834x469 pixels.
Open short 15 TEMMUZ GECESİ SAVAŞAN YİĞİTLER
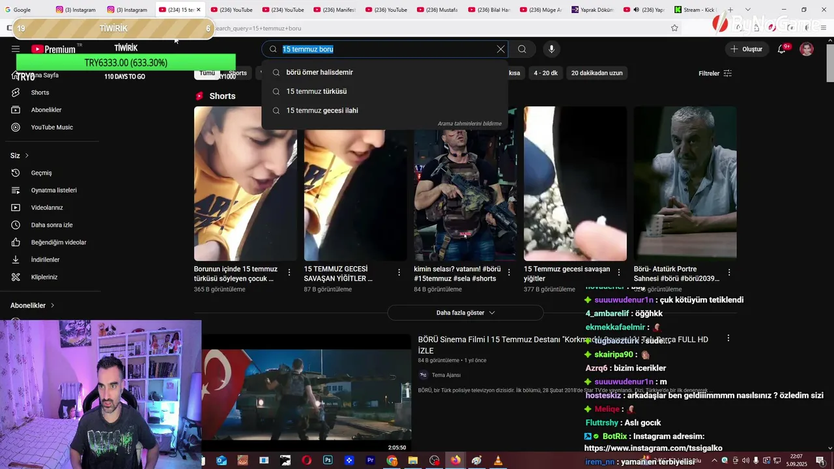click(355, 184)
